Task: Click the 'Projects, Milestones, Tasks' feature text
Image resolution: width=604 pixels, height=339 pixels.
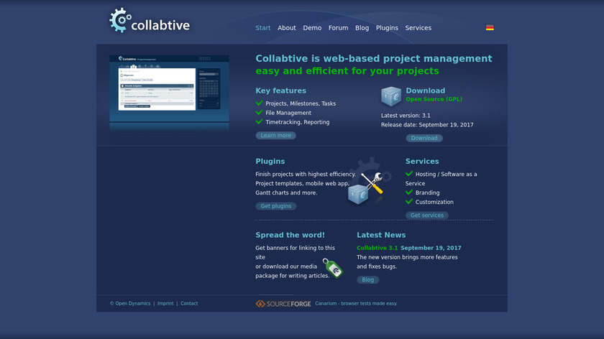Action: click(301, 103)
